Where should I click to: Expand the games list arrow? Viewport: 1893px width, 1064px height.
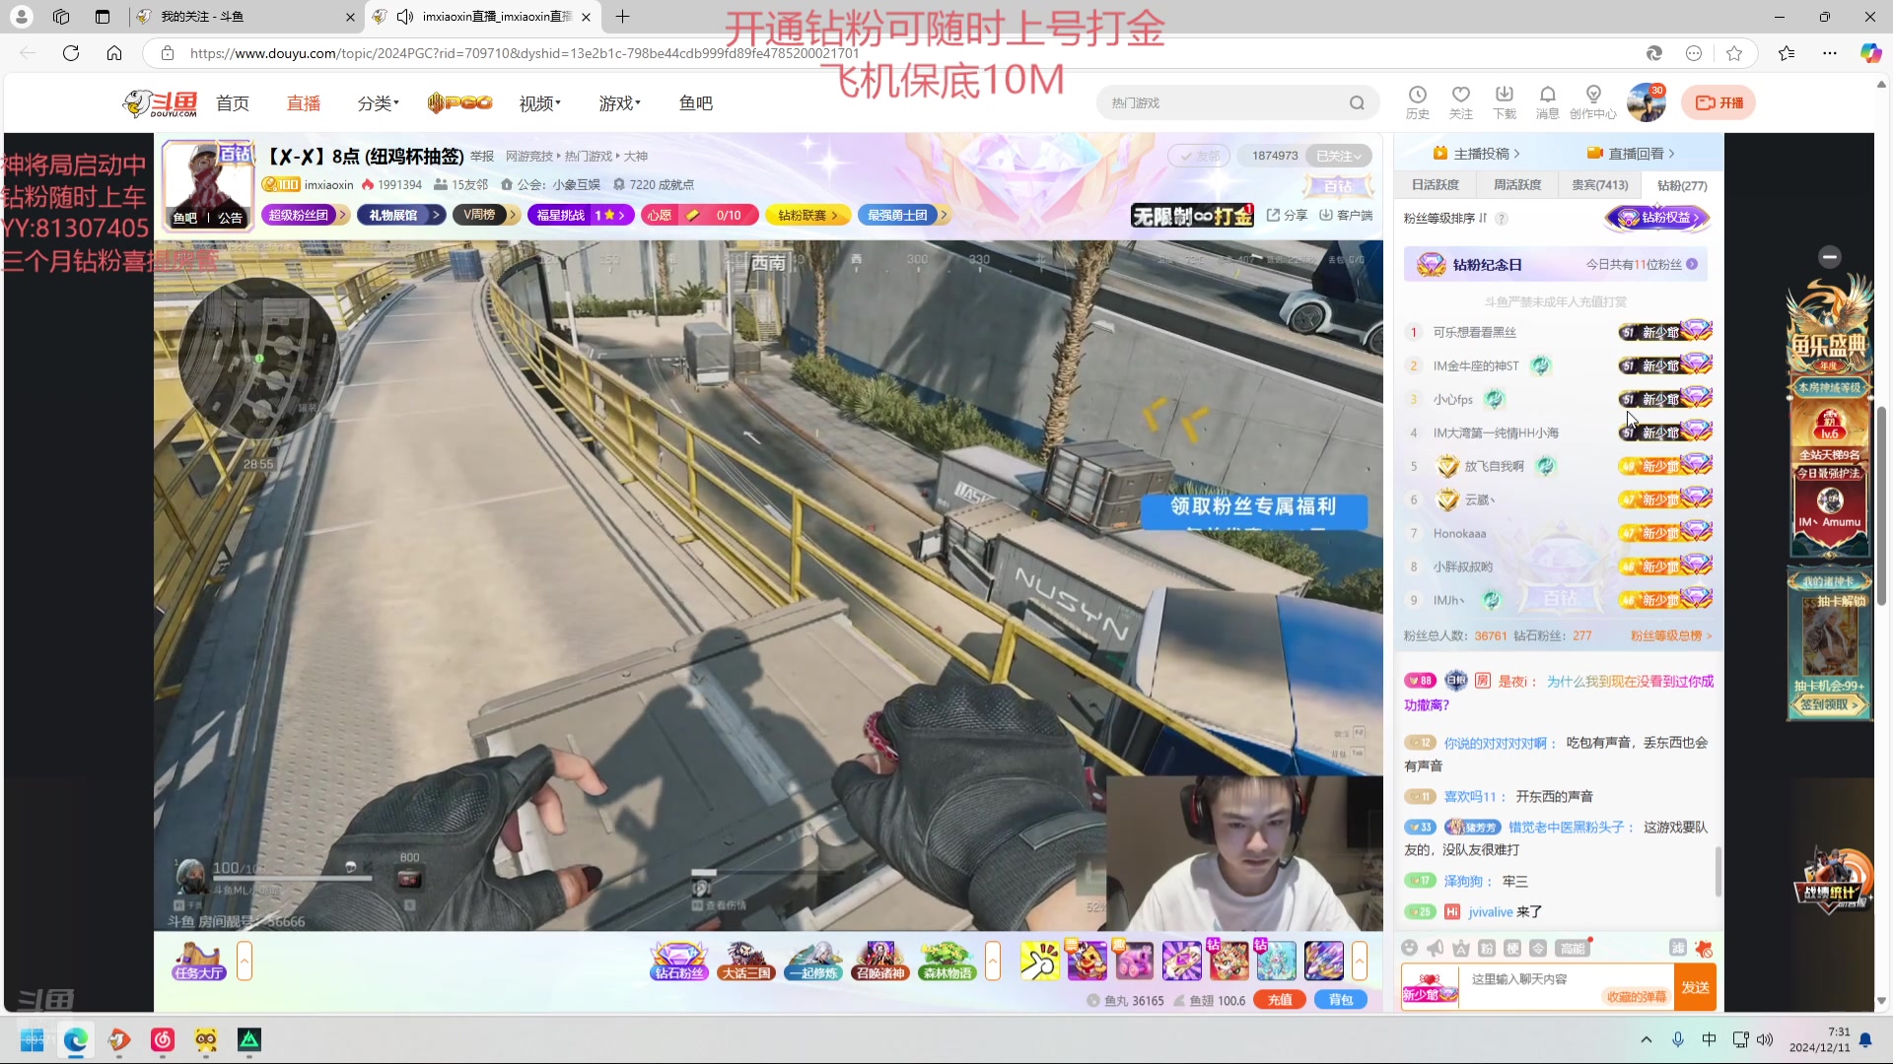point(993,962)
